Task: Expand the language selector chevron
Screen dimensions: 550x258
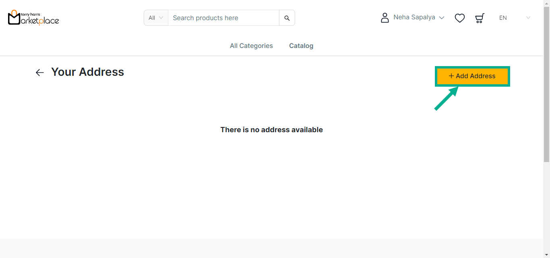Action: click(528, 18)
